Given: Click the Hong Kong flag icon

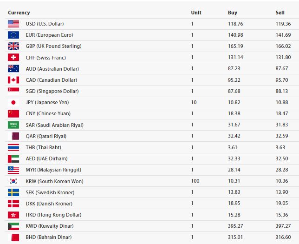Looking at the screenshot, I should point(13,215).
